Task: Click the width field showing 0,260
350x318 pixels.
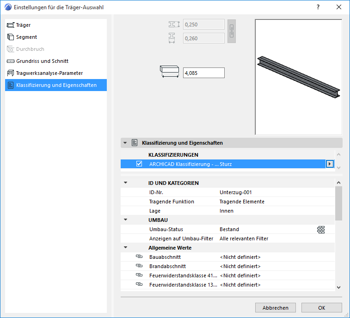Action: [x=204, y=38]
